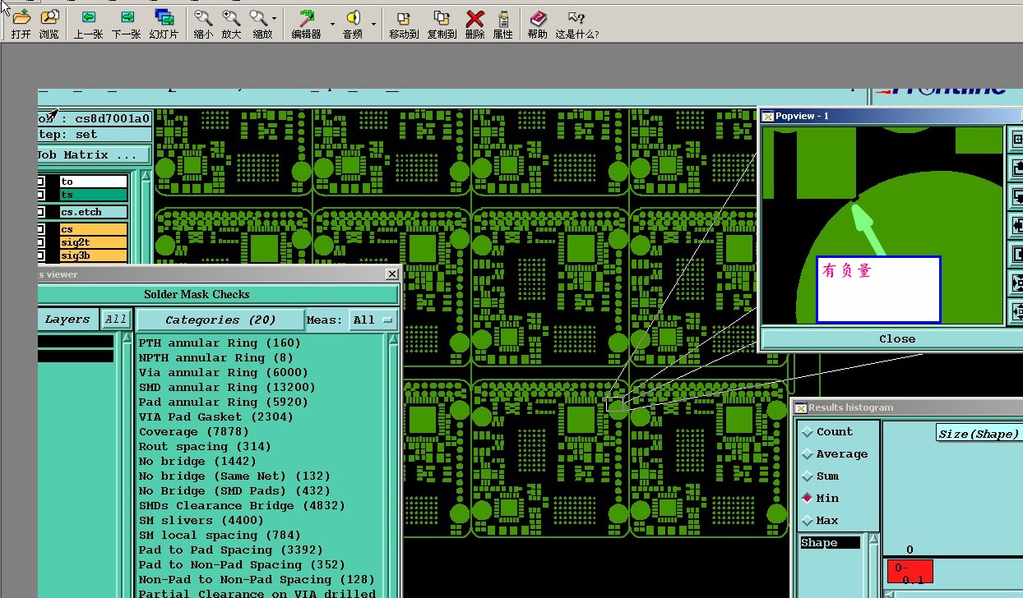
Task: Start the 幻灯片 slideshow
Action: [164, 18]
